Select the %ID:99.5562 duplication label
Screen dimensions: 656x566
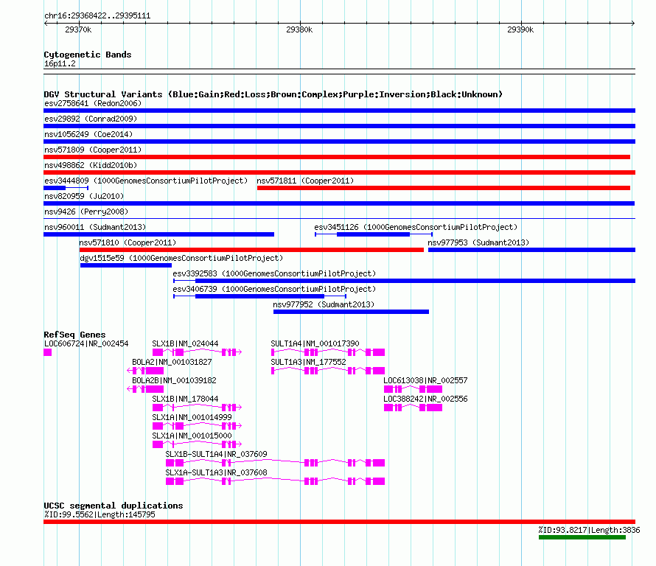click(100, 515)
